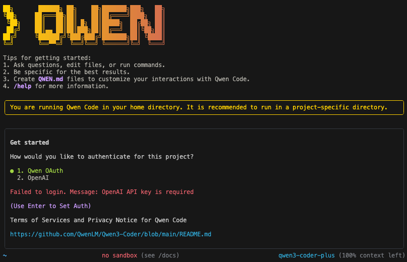Click 'How would you like to authenticate' prompt
The width and height of the screenshot is (407, 262).
[x=102, y=157]
